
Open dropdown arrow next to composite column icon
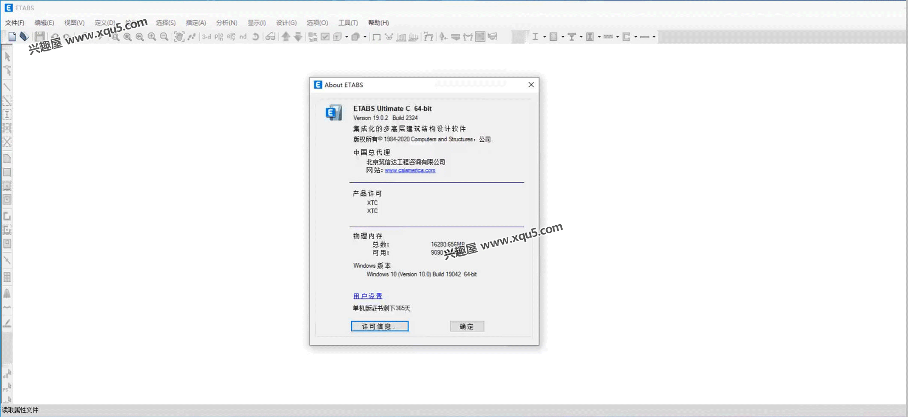(x=599, y=37)
